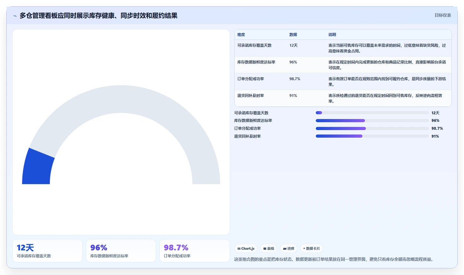The height and width of the screenshot is (275, 464).
Task: Click the 98.7% value in the table
Action: (x=295, y=79)
